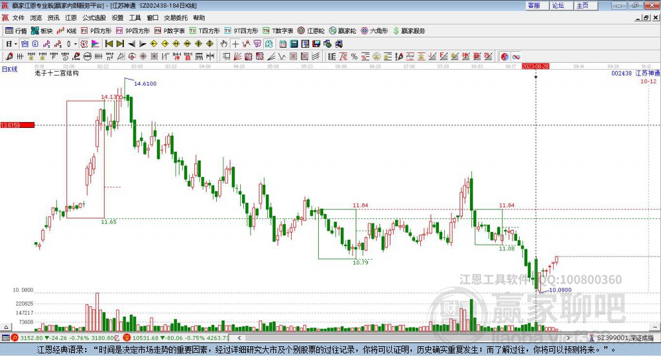This screenshot has width=661, height=356.
Task: Click the 客服 customer service button
Action: coord(534,5)
